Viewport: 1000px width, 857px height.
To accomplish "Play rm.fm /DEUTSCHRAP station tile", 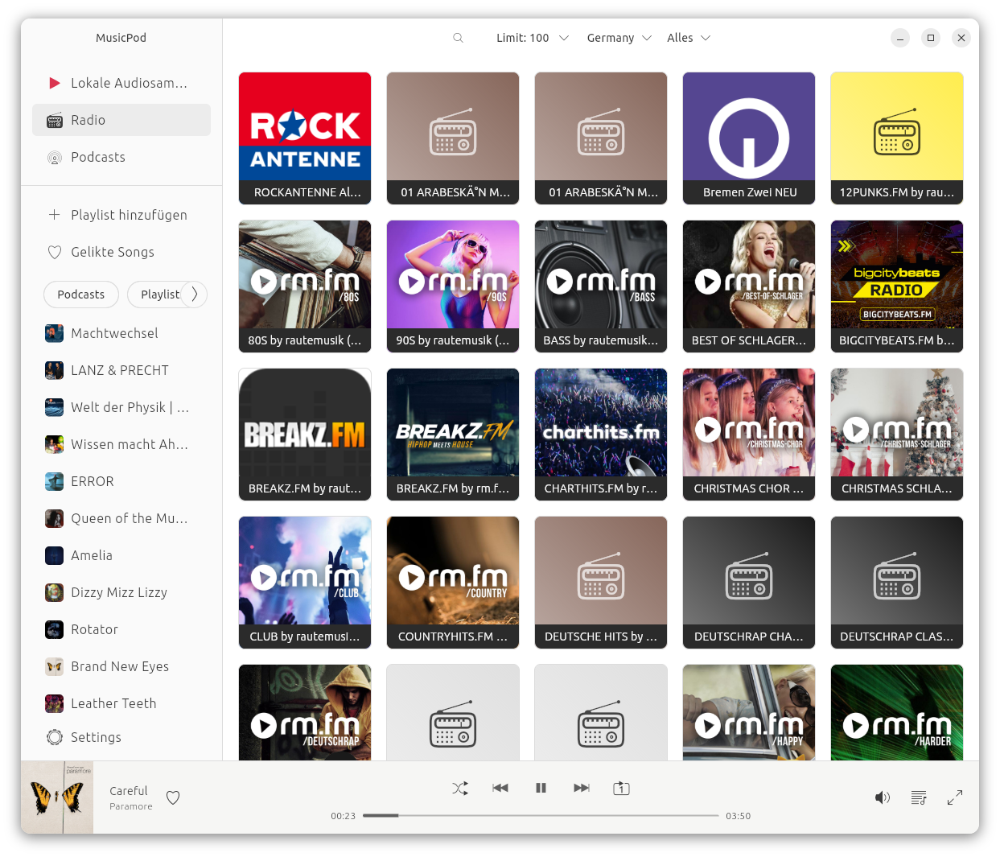I will pos(305,712).
